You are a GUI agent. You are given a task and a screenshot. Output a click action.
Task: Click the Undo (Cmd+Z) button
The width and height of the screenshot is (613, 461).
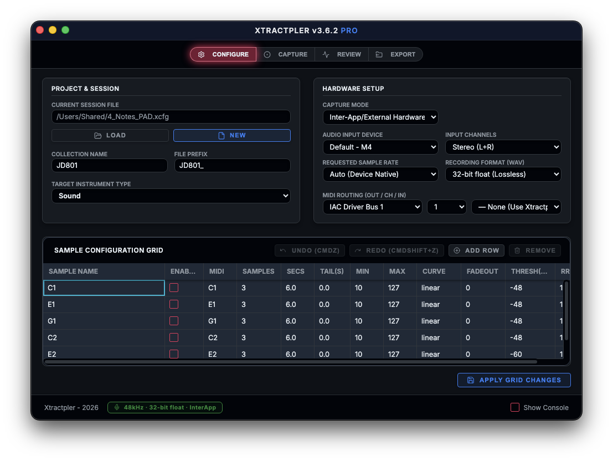[x=310, y=250]
